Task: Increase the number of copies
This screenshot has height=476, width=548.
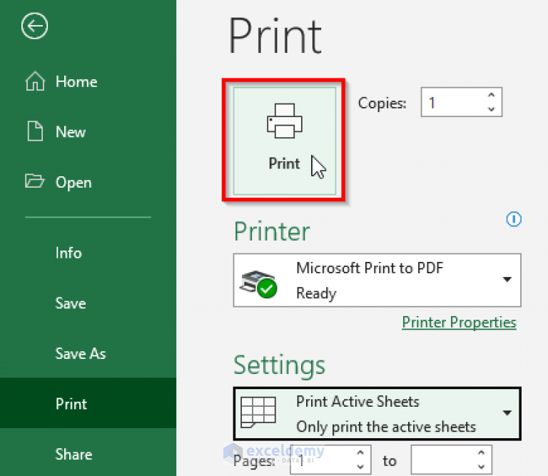Action: click(491, 95)
